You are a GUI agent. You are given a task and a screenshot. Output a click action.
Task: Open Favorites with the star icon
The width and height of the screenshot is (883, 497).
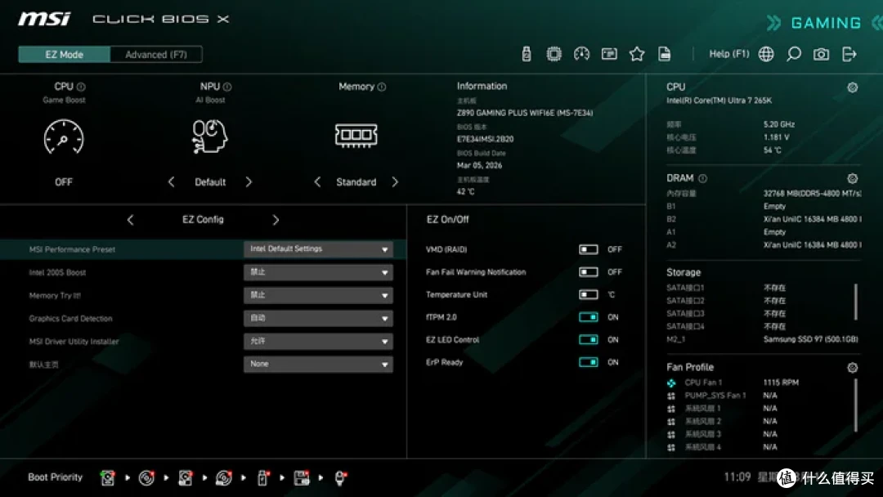636,54
